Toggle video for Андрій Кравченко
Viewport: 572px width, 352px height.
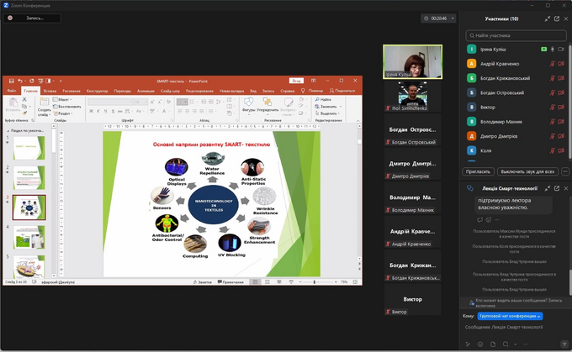tap(561, 64)
